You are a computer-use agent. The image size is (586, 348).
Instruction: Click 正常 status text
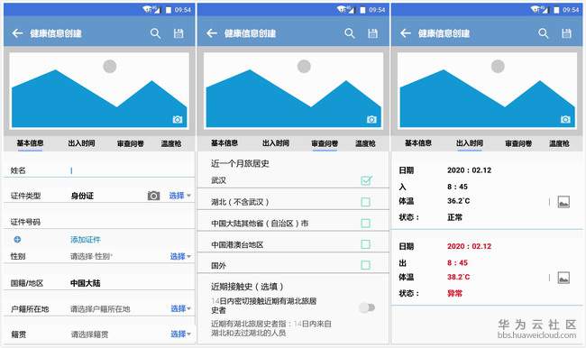(x=454, y=217)
